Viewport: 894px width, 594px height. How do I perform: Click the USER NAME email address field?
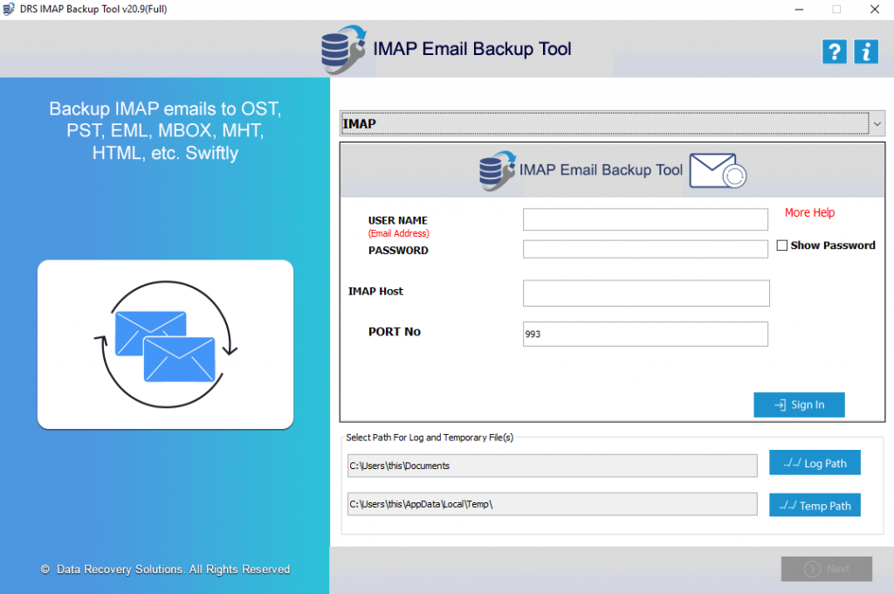645,219
